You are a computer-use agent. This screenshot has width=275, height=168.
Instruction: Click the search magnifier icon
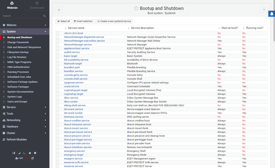pyautogui.click(x=45, y=16)
